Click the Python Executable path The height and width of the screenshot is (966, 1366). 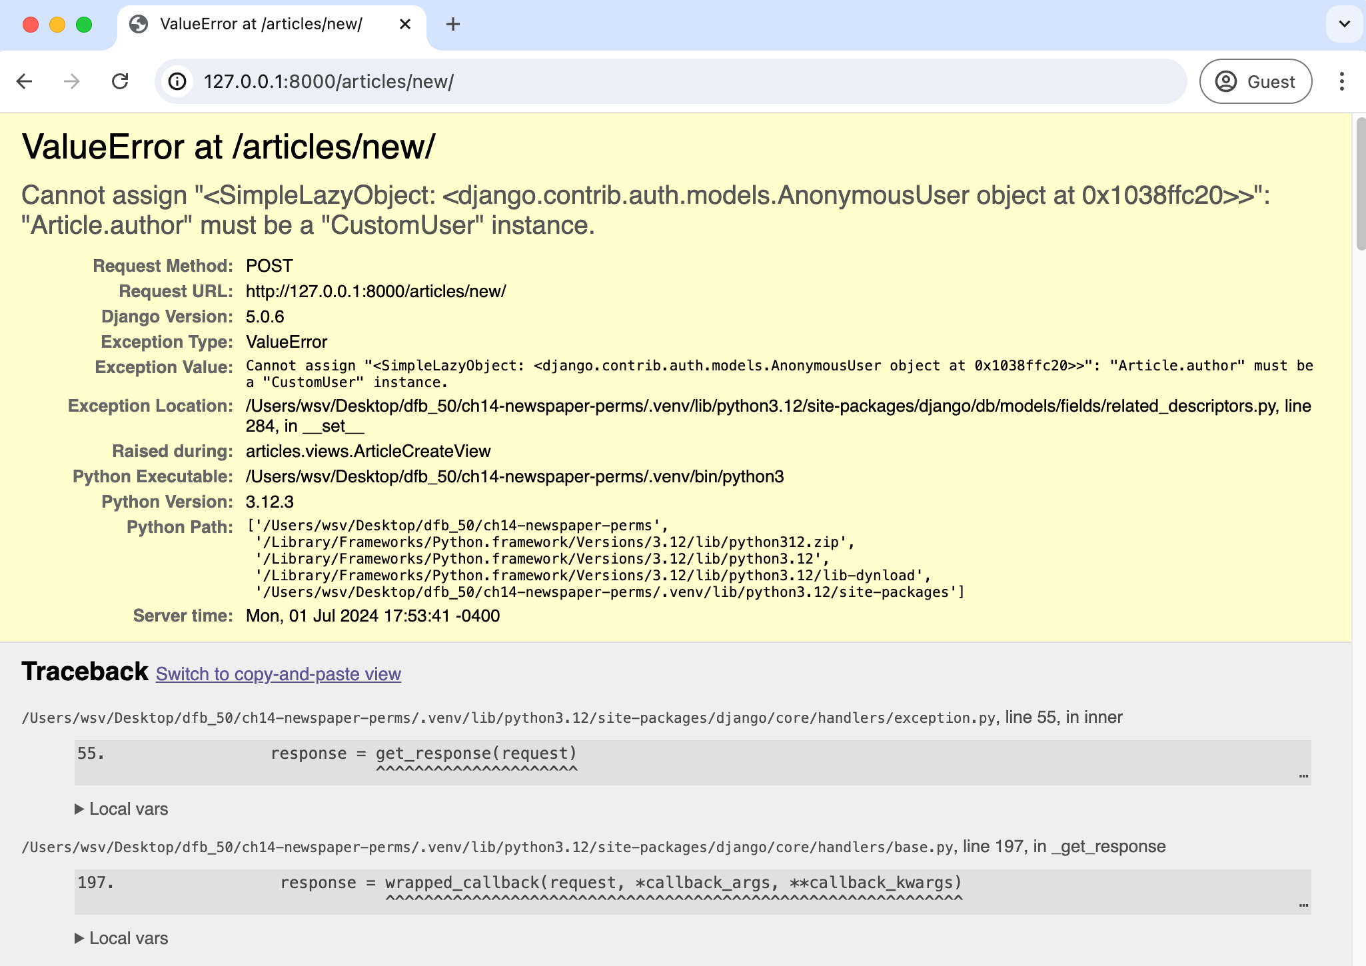click(x=515, y=476)
